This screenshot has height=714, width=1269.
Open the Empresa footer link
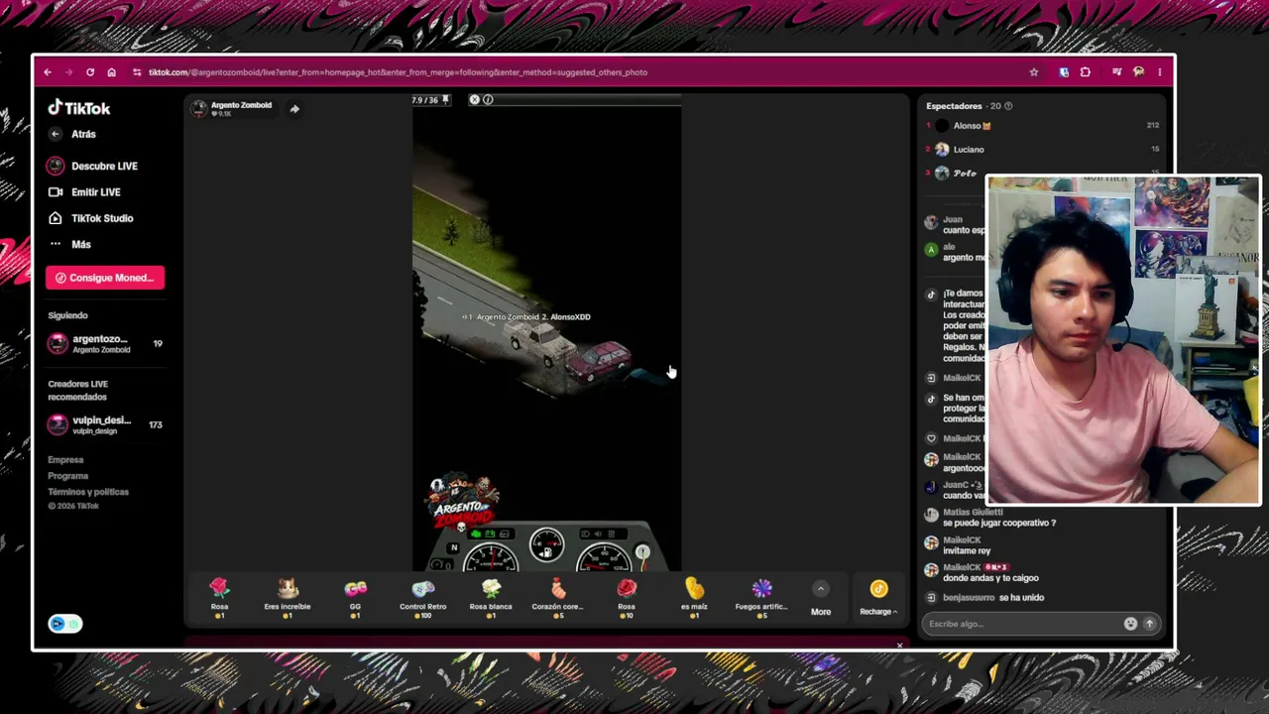coord(65,460)
